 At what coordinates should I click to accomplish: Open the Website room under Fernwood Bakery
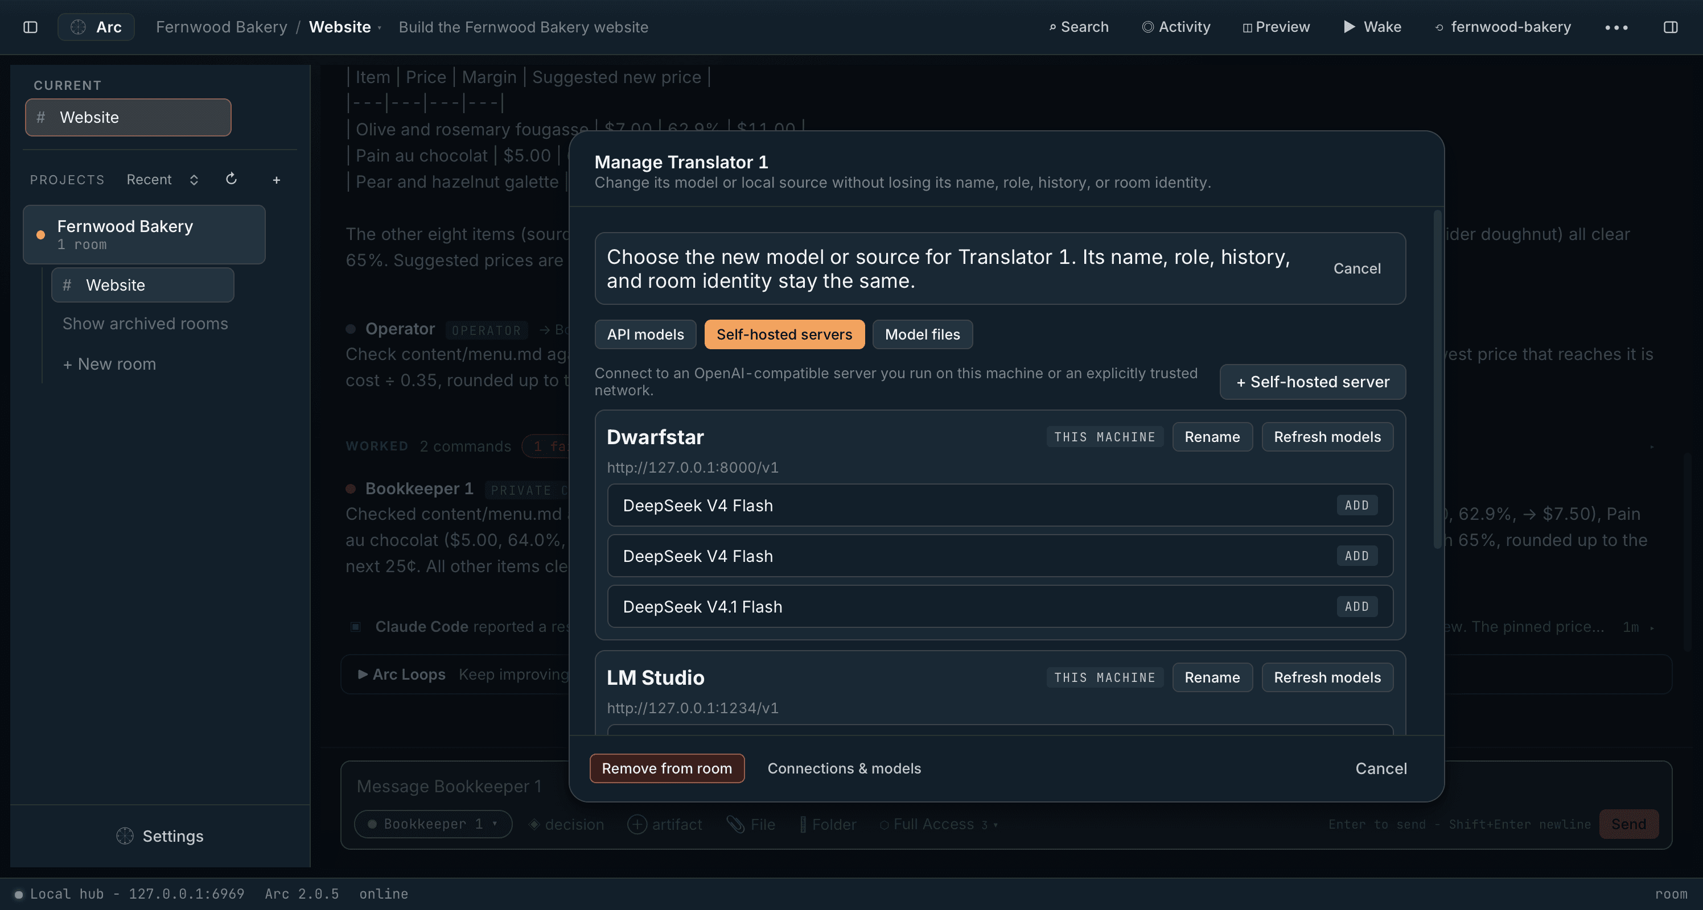(143, 286)
